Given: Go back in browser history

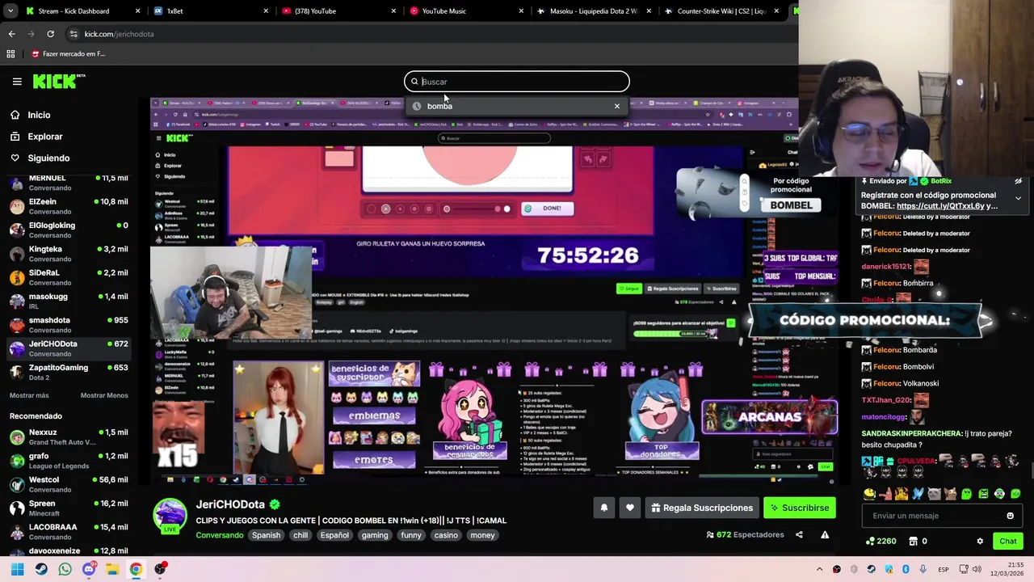Looking at the screenshot, I should pyautogui.click(x=11, y=34).
